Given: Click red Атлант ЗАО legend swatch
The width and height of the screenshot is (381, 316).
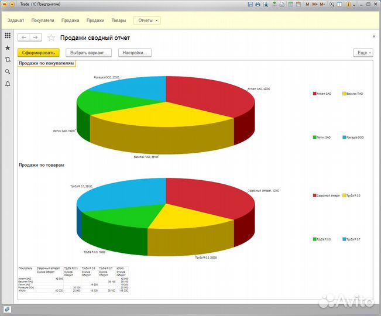Looking at the screenshot, I should (314, 94).
